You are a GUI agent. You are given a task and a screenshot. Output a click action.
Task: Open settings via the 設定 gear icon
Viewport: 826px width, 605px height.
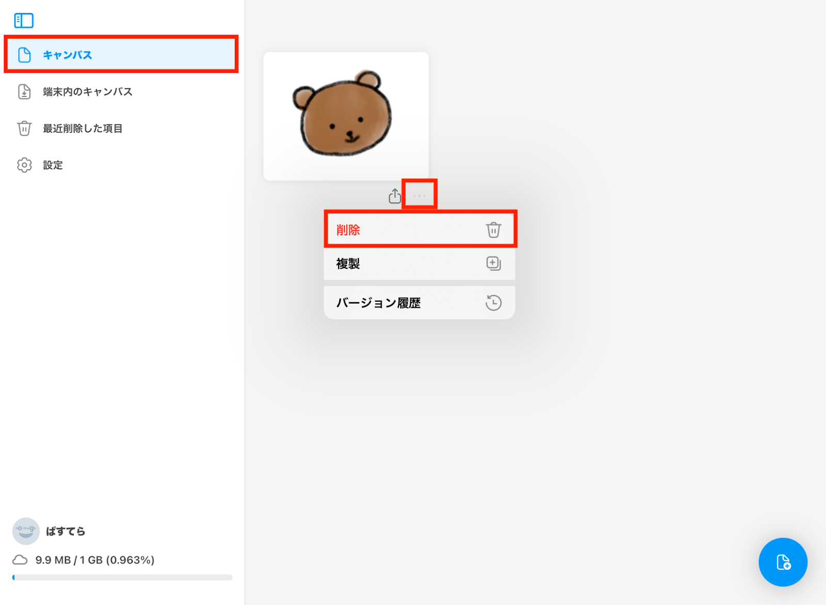24,165
